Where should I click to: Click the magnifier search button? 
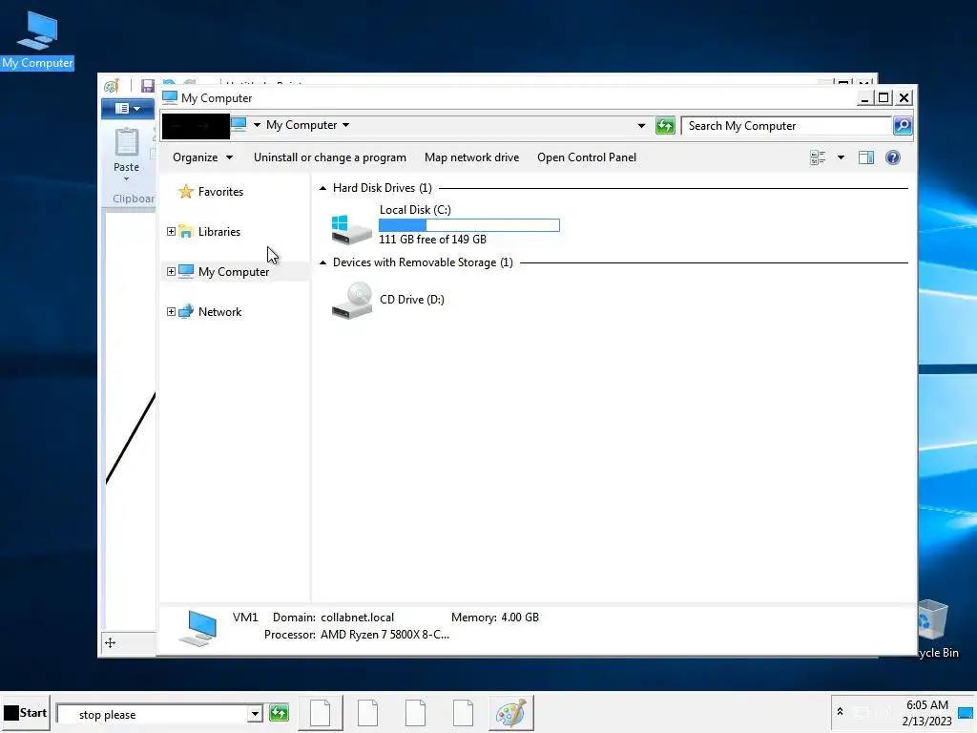(903, 126)
